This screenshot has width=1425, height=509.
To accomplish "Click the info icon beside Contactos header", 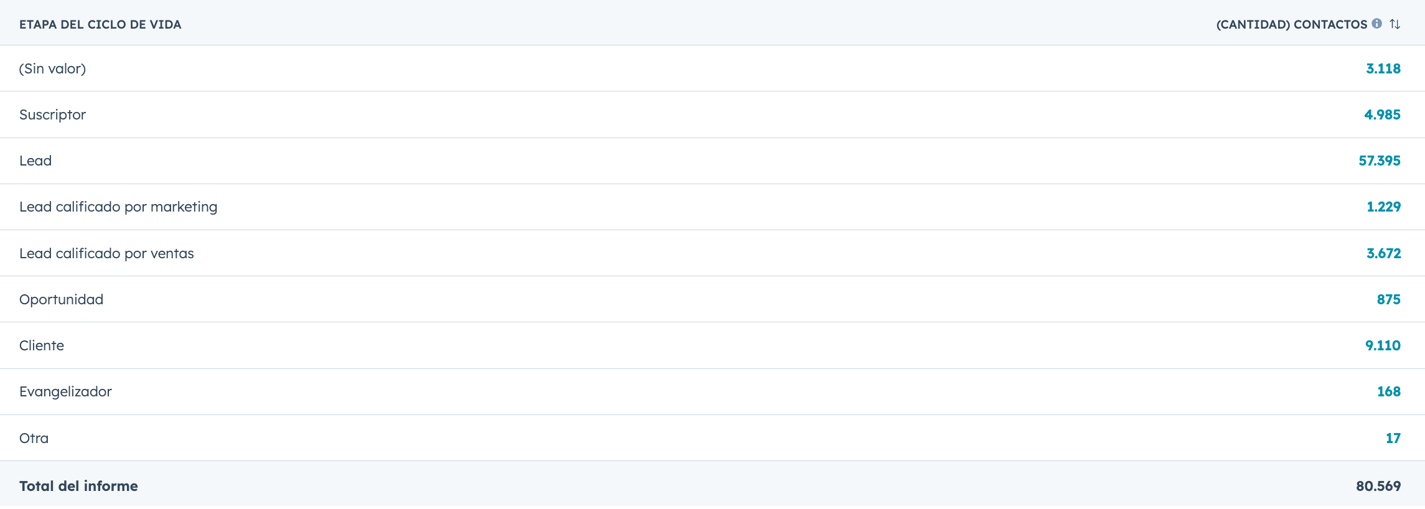I will click(x=1377, y=24).
